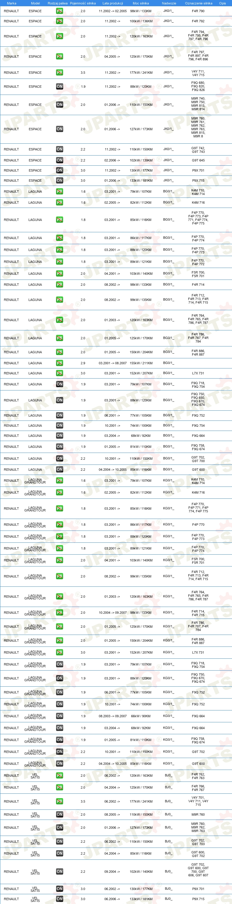Click the 08.2005 -> date in Vel Satis row
This screenshot has width=232, height=904.
click(x=112, y=814)
